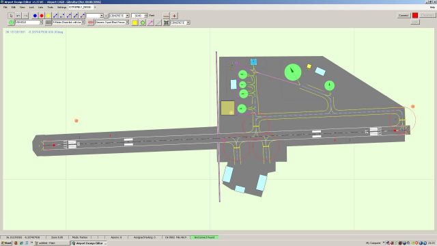This screenshot has height=246, width=437.
Task: Choose the red circle node tool
Action: 42,16
